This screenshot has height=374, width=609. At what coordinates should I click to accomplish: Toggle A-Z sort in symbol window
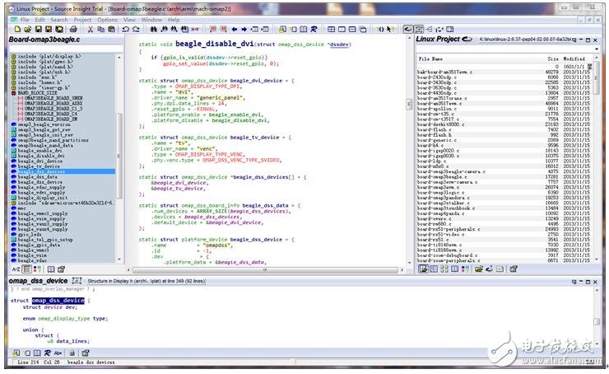click(16, 269)
